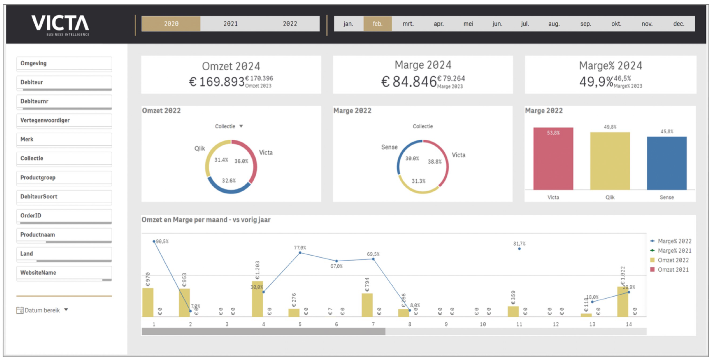Click the 81,7% data point at month 11
Image resolution: width=712 pixels, height=360 pixels.
point(519,249)
